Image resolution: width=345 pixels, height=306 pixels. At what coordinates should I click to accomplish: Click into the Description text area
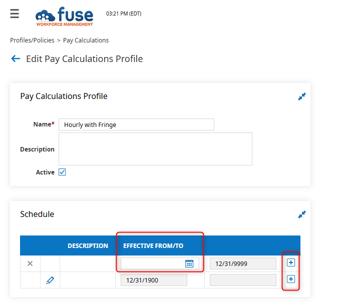[155, 149]
